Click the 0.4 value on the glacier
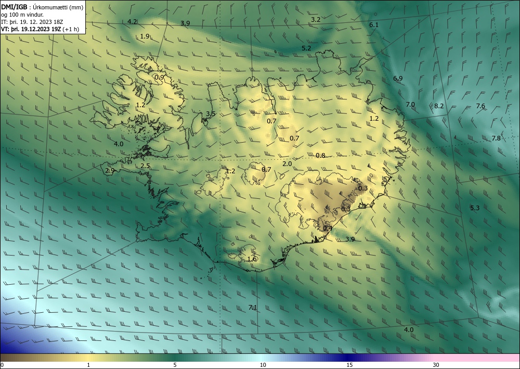The width and height of the screenshot is (520, 369). click(x=328, y=228)
